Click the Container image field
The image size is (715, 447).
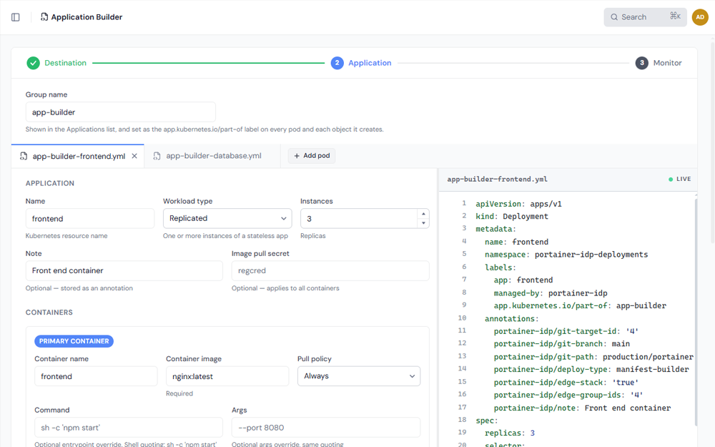click(227, 376)
